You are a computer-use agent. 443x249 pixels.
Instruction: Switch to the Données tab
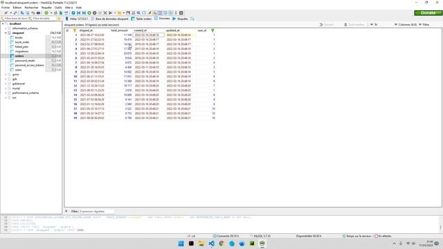click(162, 19)
